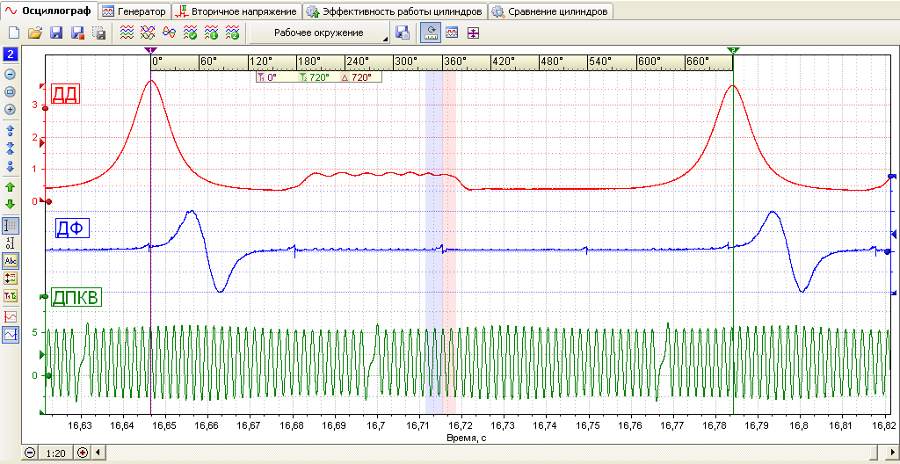Open the Генератор tab

[x=134, y=11]
